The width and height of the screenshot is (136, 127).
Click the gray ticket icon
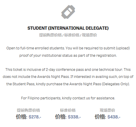coord(68,12)
